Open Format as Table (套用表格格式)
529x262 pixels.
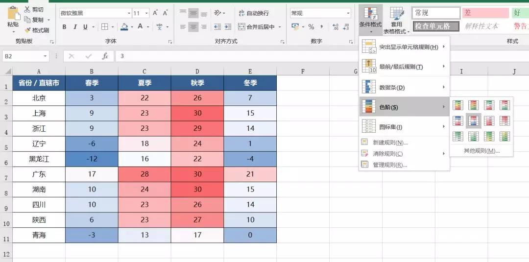396,20
